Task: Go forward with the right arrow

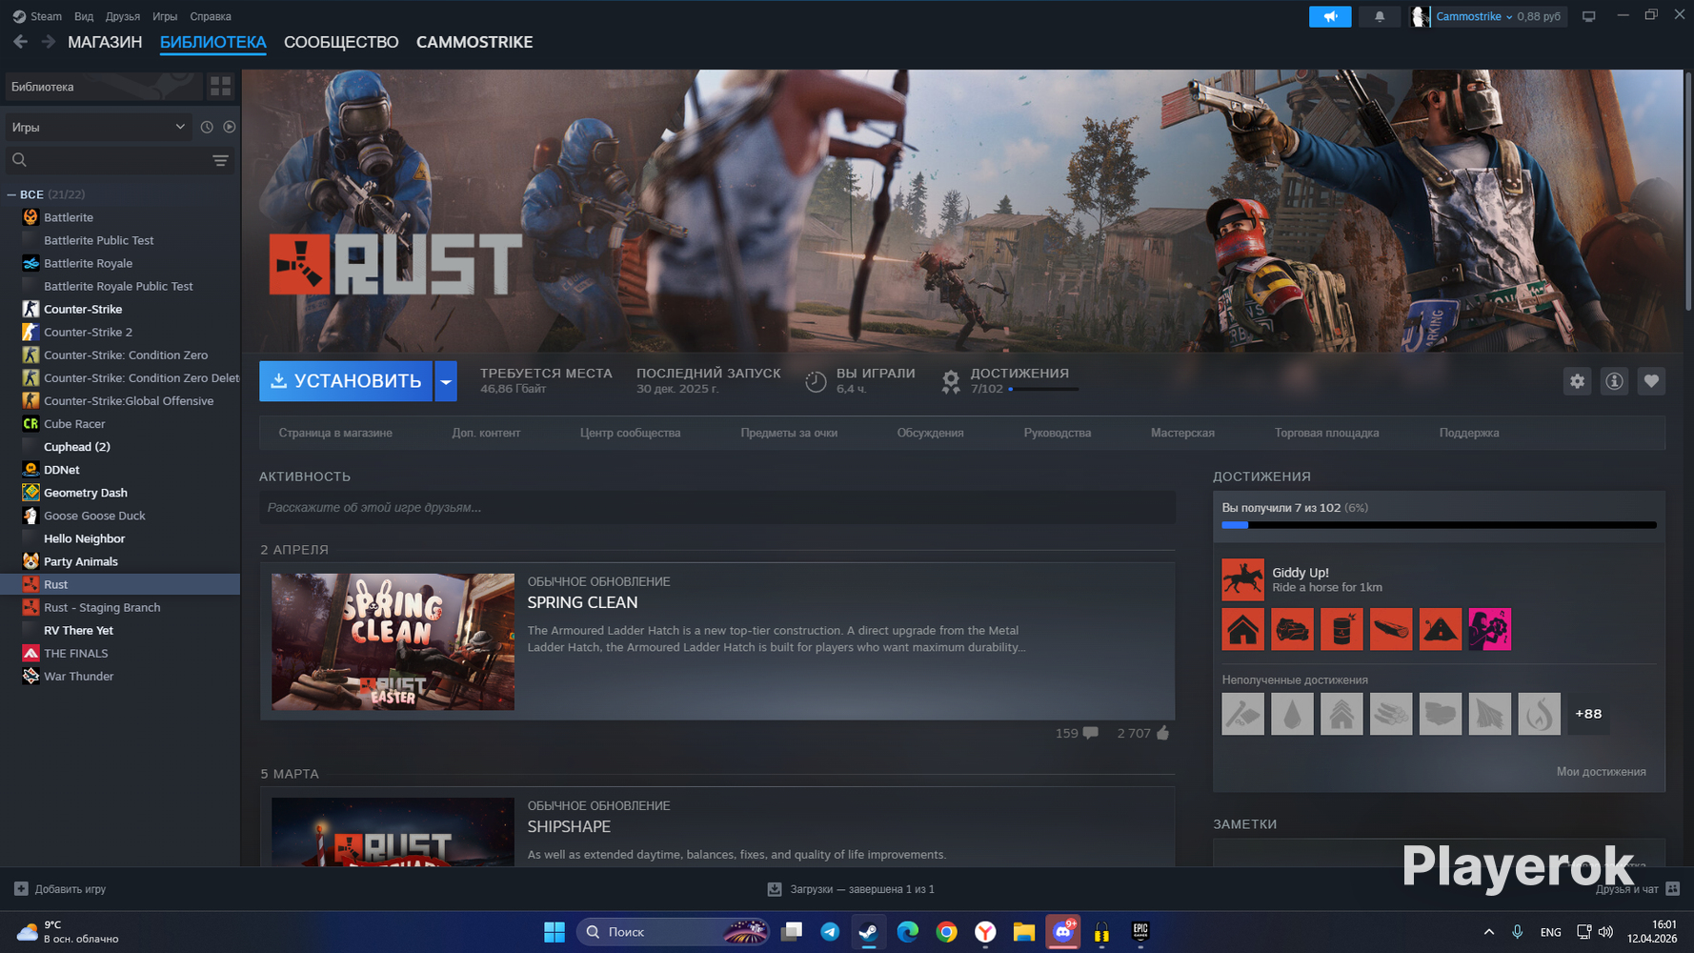Action: [48, 42]
